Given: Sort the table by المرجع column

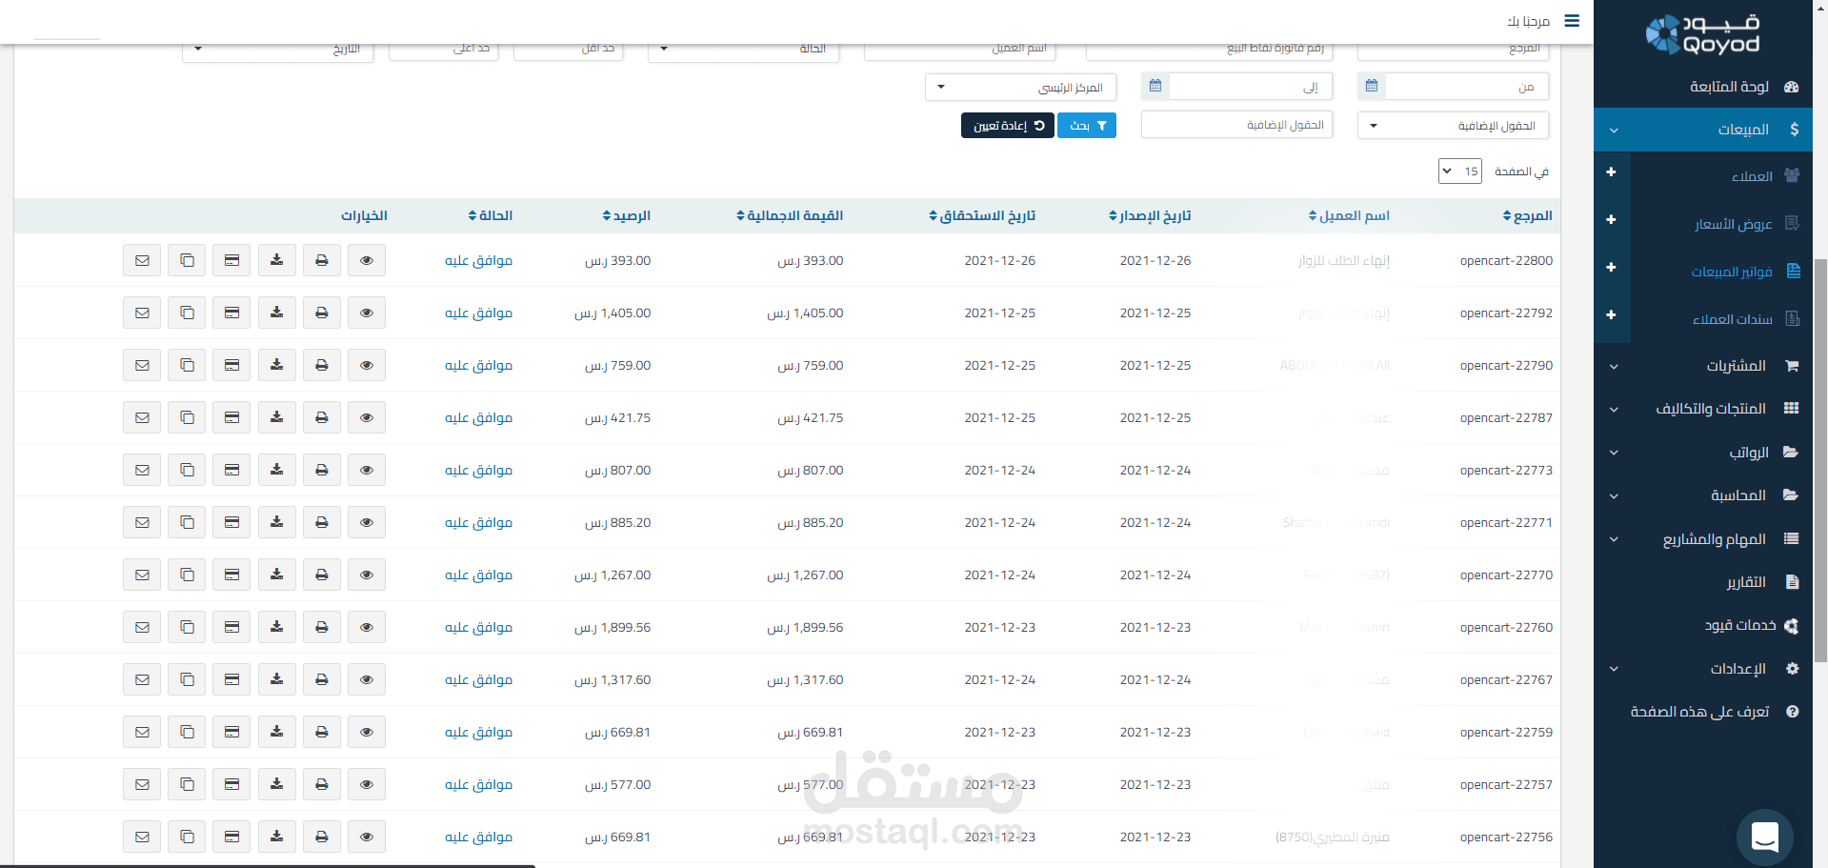Looking at the screenshot, I should pyautogui.click(x=1527, y=216).
